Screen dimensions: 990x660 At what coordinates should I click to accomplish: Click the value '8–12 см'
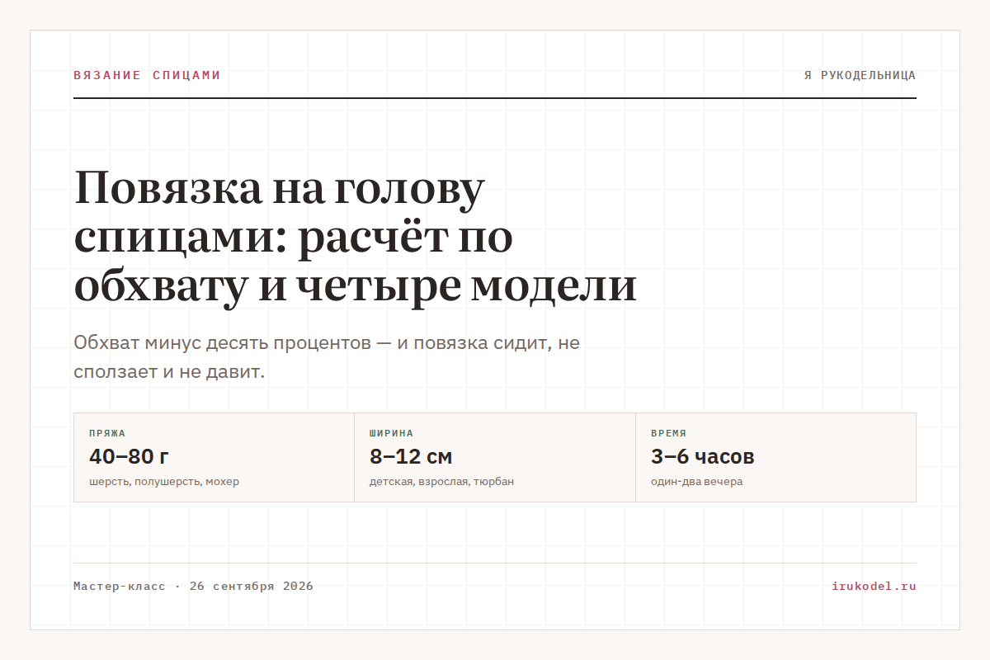411,456
